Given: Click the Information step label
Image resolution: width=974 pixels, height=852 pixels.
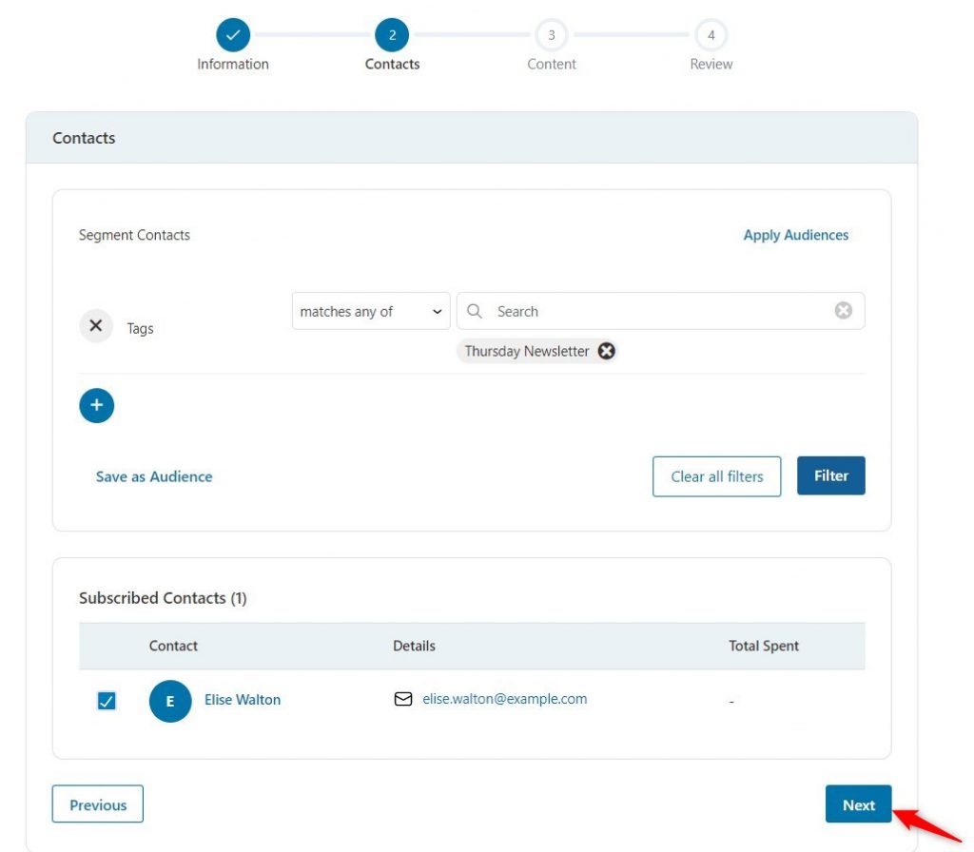Looking at the screenshot, I should (x=233, y=64).
